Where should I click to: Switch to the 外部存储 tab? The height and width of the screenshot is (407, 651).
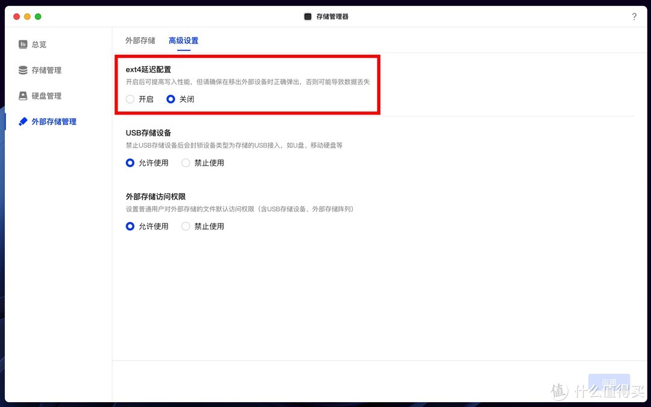(x=140, y=40)
